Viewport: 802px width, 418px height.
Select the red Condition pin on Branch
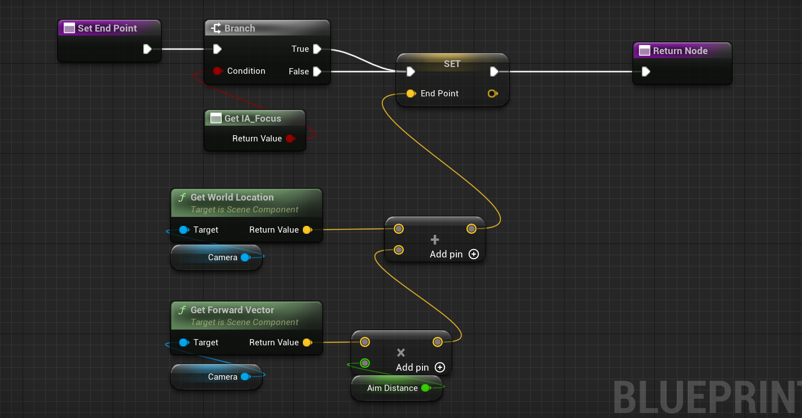click(x=218, y=71)
